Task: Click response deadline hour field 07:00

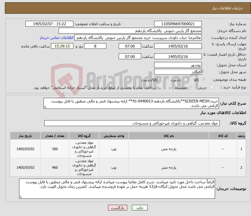Action: (x=130, y=46)
